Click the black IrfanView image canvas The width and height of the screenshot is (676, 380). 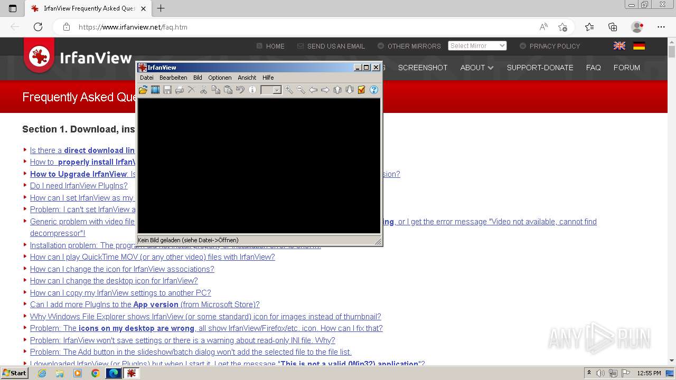[x=259, y=166]
